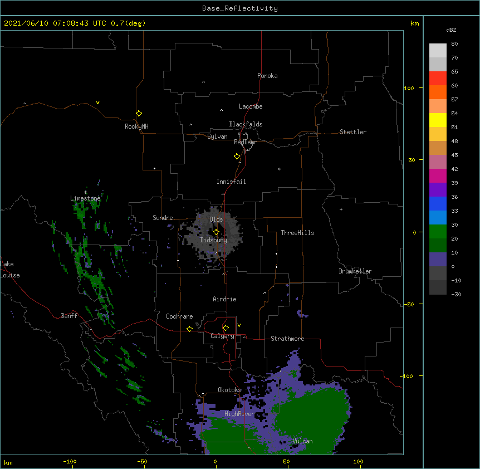Click the caret marker below Ponoka's left side
480x469 pixels.
[x=204, y=82]
